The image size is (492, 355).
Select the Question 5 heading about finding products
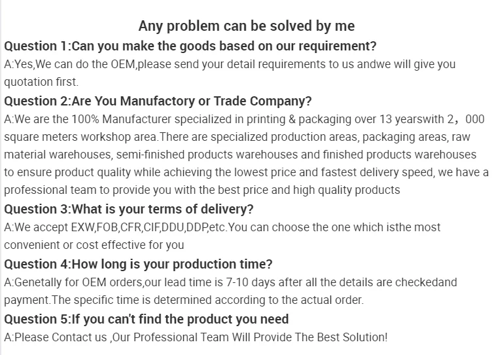(146, 320)
